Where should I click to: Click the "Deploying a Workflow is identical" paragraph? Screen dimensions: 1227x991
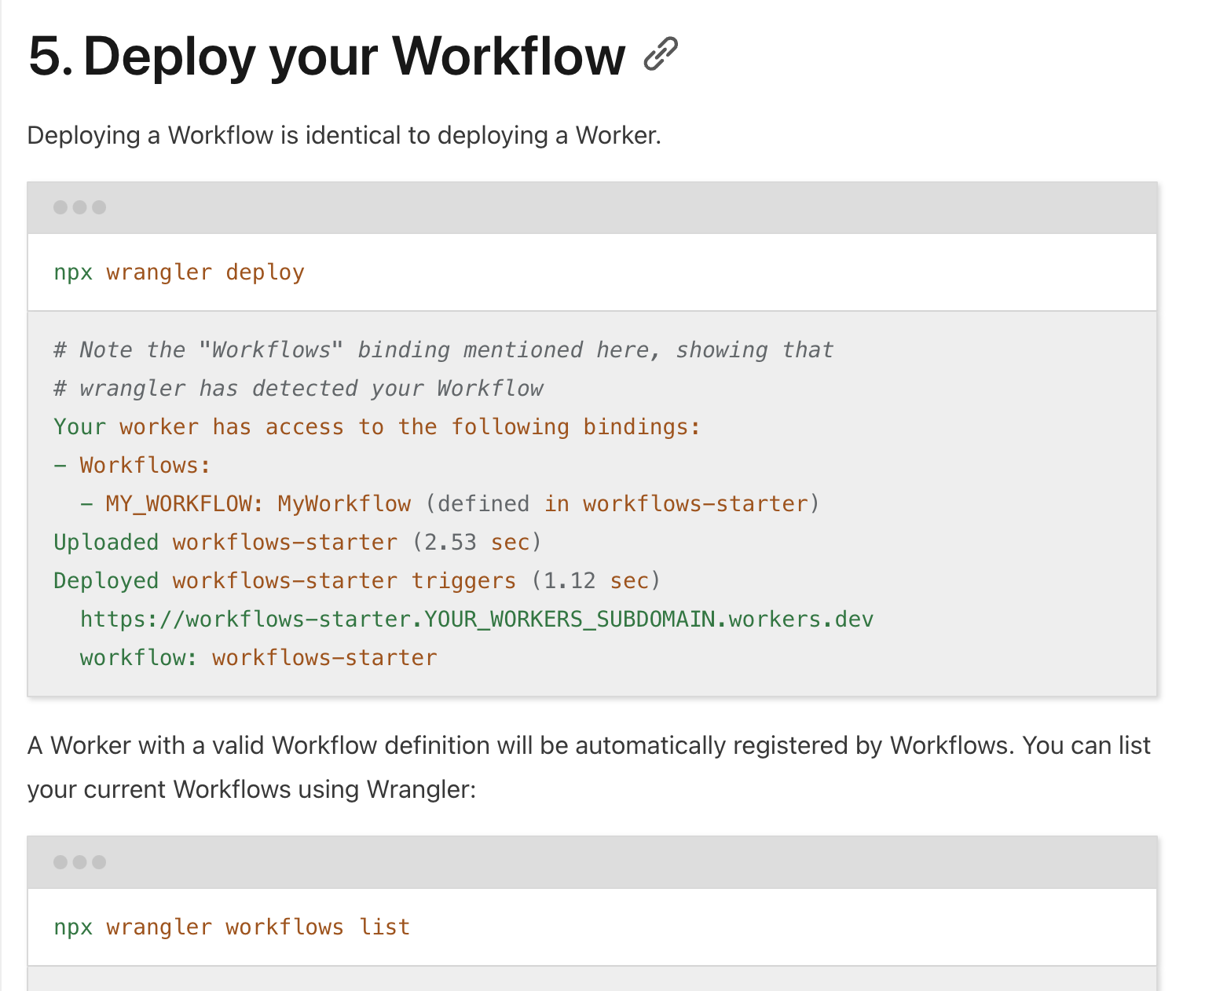pos(344,136)
